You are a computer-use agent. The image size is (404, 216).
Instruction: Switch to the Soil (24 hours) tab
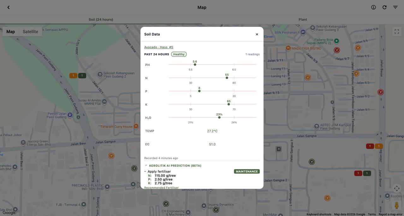101,20
